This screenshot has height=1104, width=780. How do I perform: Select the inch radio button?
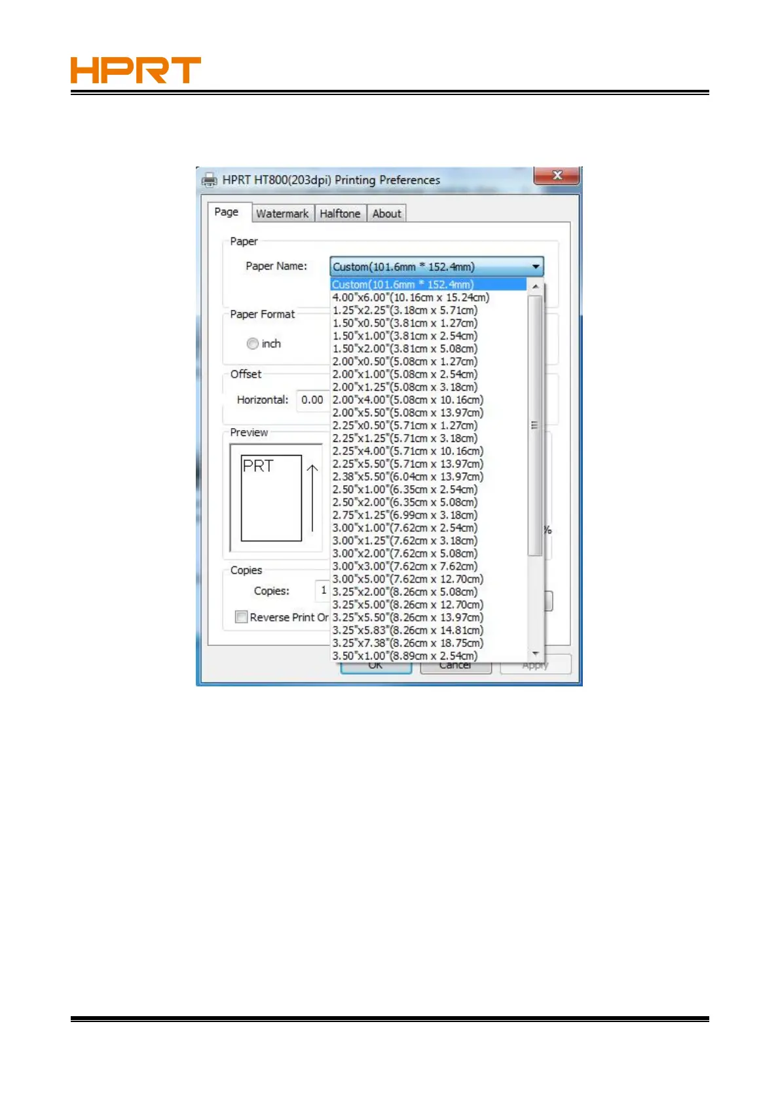coord(253,344)
